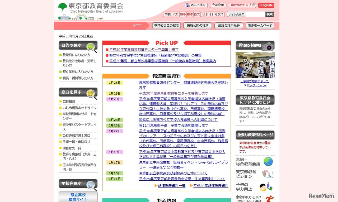The height and width of the screenshot is (202, 338).
Task: Click the magnifier icon on 窓口を探す
Action: coord(91,93)
